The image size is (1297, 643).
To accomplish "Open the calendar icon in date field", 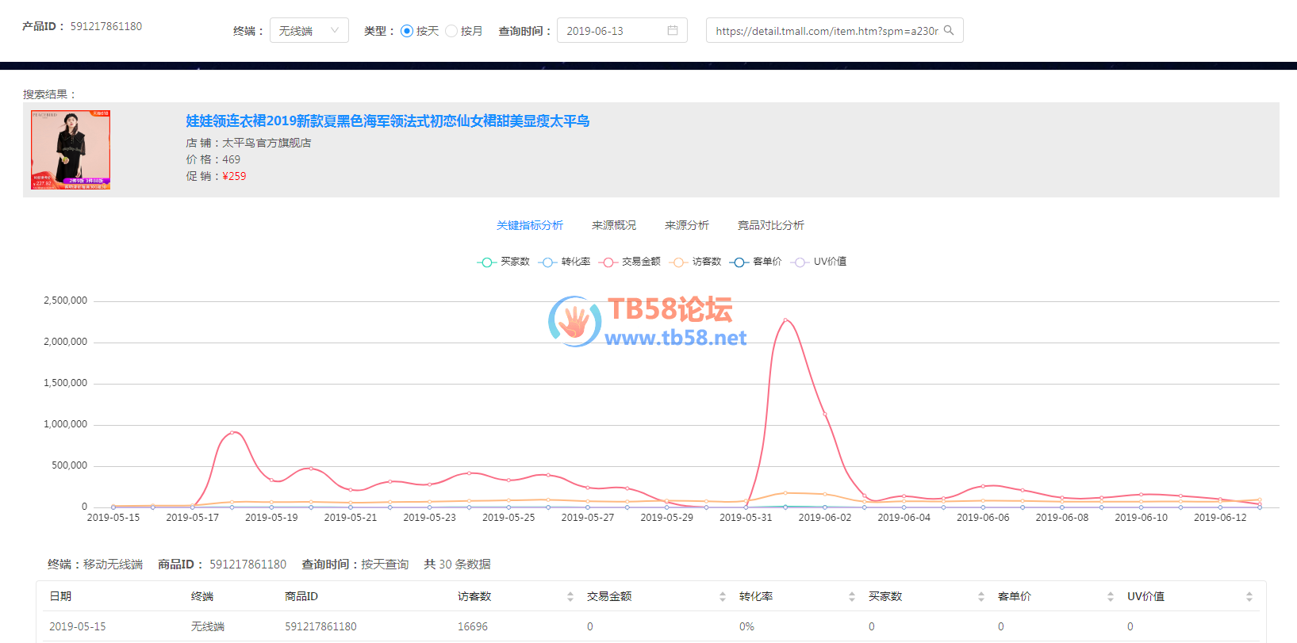I will tap(673, 30).
